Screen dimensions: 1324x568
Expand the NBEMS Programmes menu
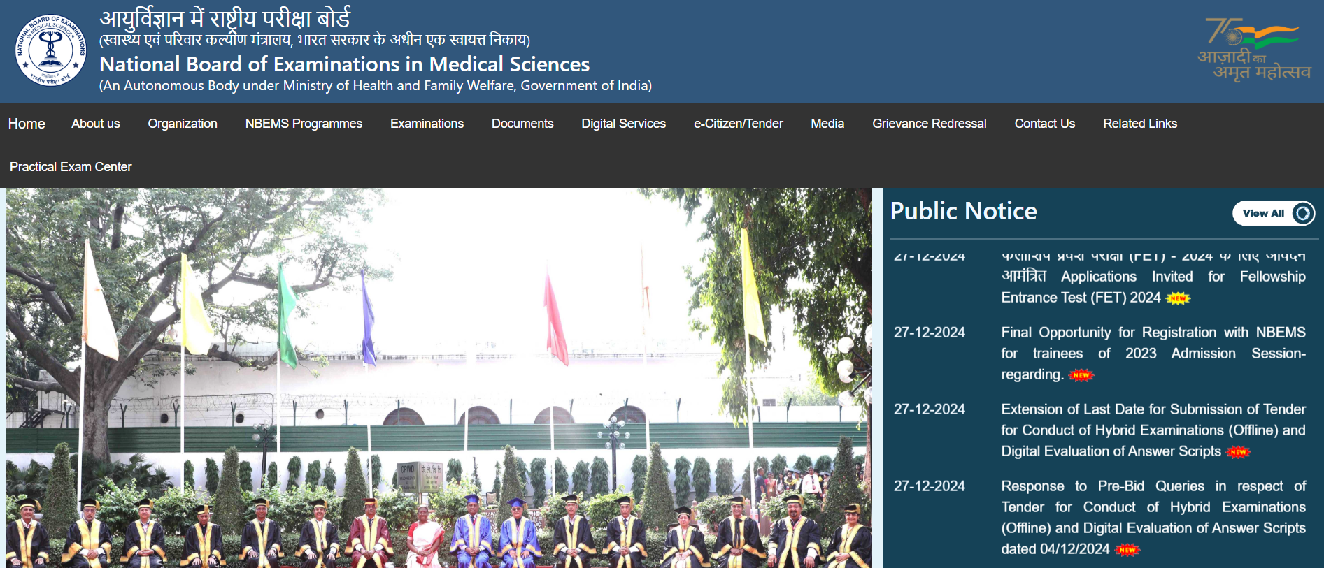click(x=304, y=124)
